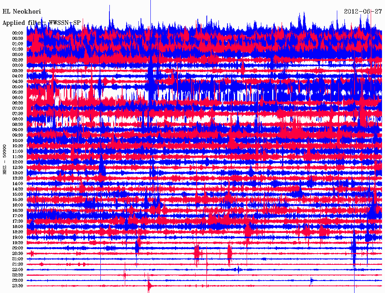Select the 10:30 time row label
385x293 pixels.
(x=18, y=146)
